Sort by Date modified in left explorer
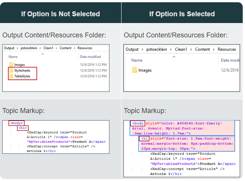 click(90, 57)
